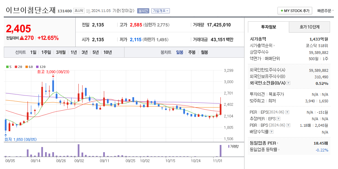The image size is (338, 169).
Task: Select the 월봉 monthly candle chart
Action: pyautogui.click(x=204, y=52)
